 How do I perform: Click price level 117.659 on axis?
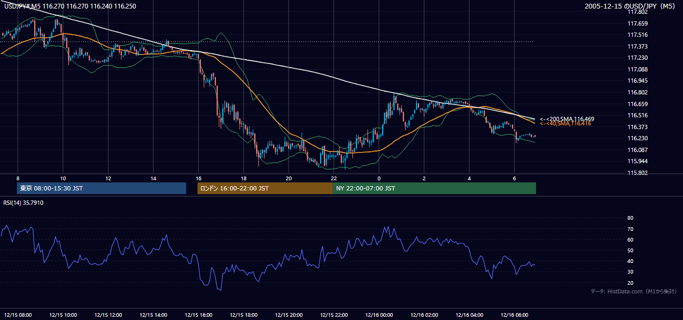pyautogui.click(x=637, y=23)
